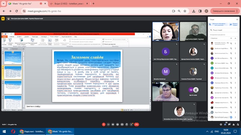End the call with red hang-up button

pyautogui.click(x=136, y=125)
